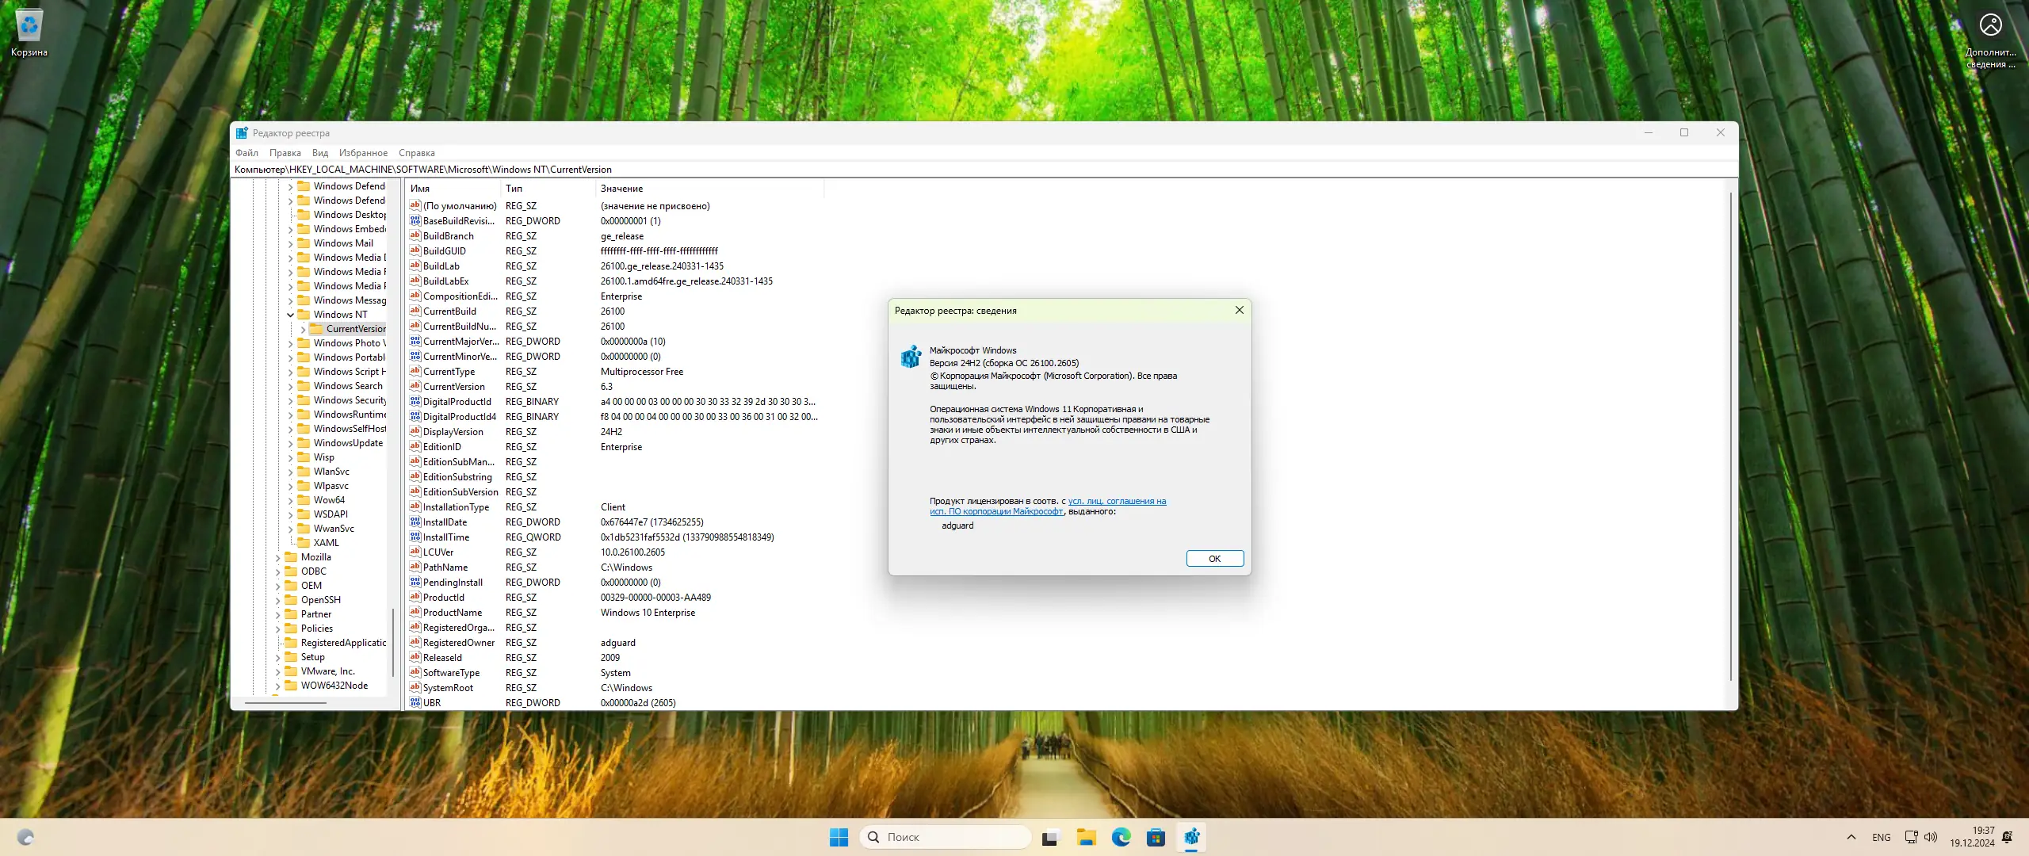Screen dimensions: 2029x856
Task: Click the Windows Start button
Action: coord(839,837)
